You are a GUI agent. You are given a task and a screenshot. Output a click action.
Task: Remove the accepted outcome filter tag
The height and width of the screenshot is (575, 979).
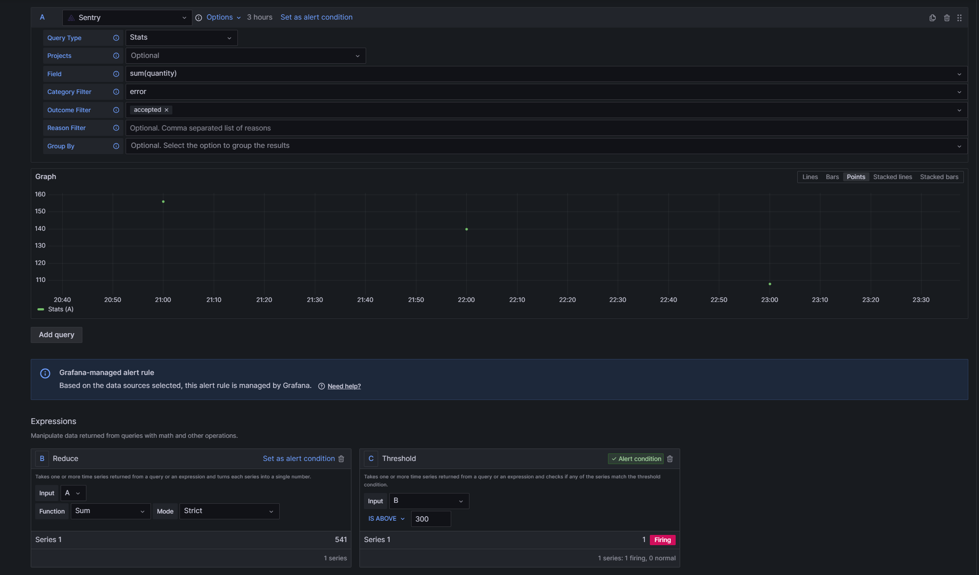(x=166, y=110)
